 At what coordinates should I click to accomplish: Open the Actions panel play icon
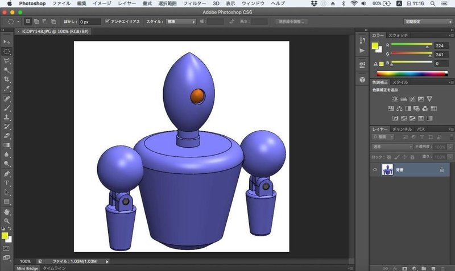[x=362, y=51]
